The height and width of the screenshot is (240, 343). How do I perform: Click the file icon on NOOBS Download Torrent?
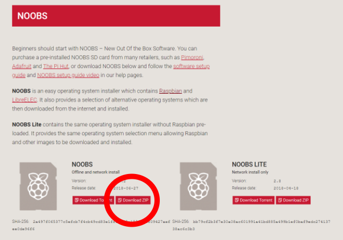(x=77, y=200)
